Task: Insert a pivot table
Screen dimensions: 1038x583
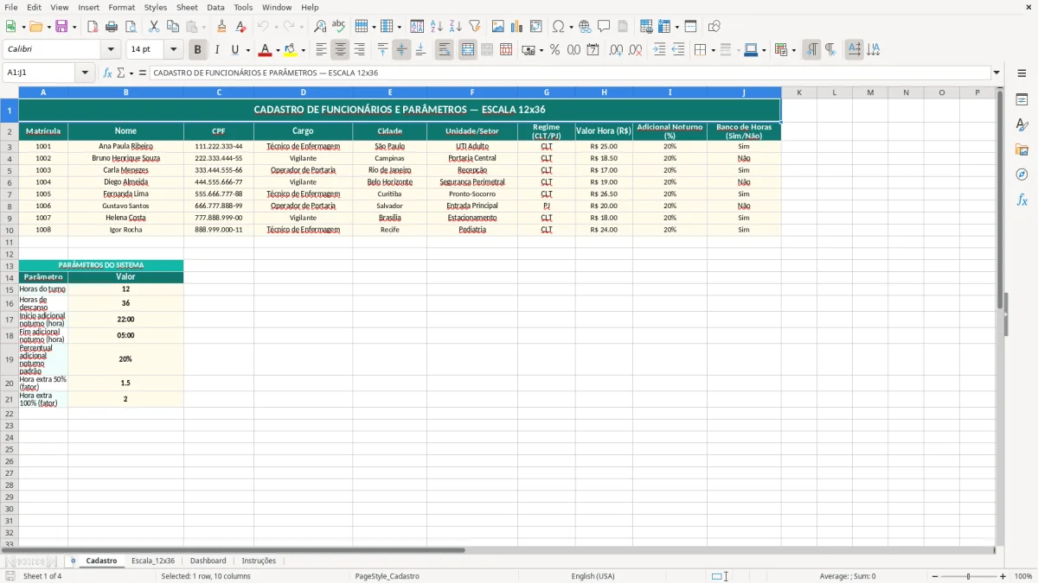Action: click(536, 27)
